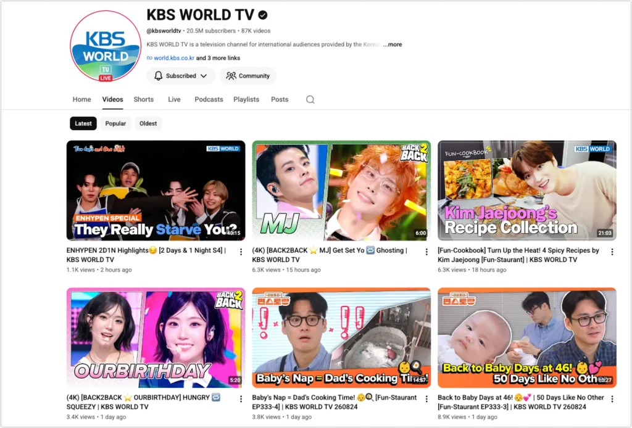Open the world.kbs.co.kr link
The height and width of the screenshot is (428, 632).
(174, 58)
